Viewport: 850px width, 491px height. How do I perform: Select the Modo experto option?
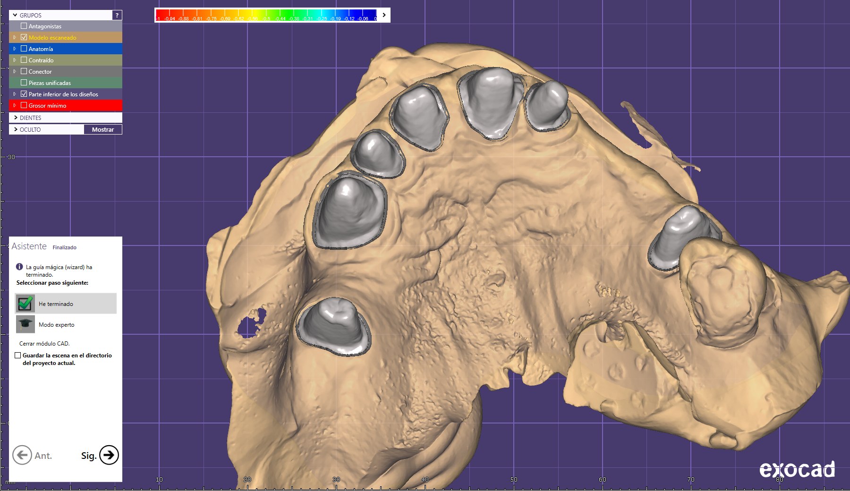tap(66, 324)
